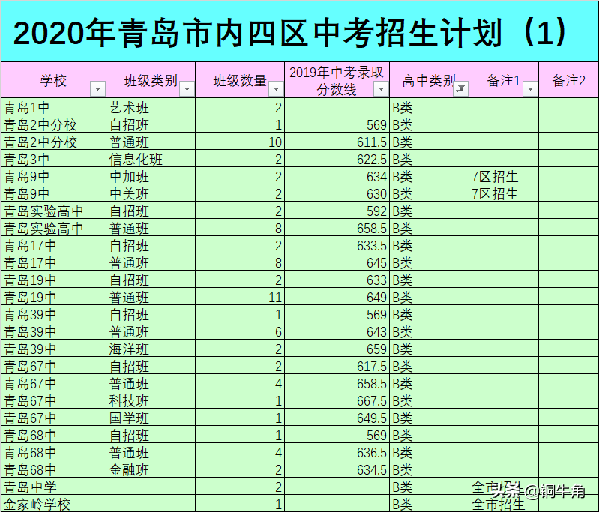Screen dimensions: 599x512
Task: Select 7区招生 note in 中加班 row
Action: (x=504, y=176)
